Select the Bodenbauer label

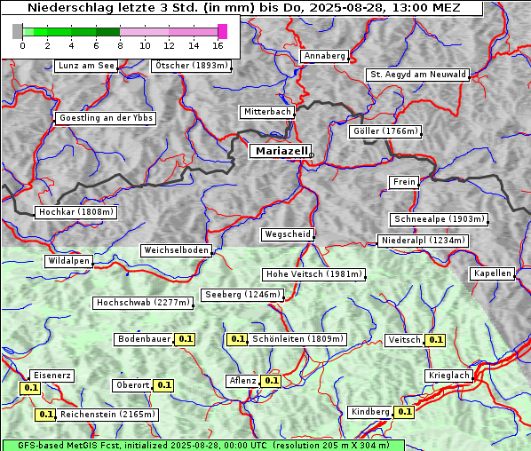(144, 339)
